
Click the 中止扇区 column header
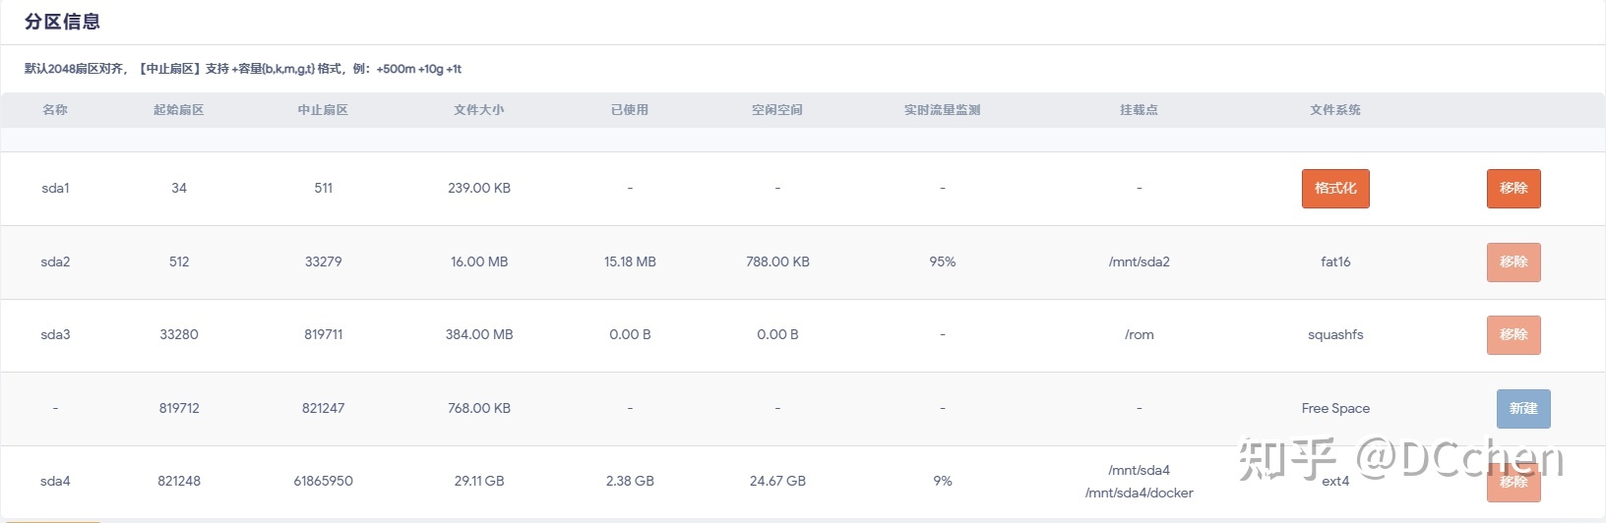click(323, 110)
